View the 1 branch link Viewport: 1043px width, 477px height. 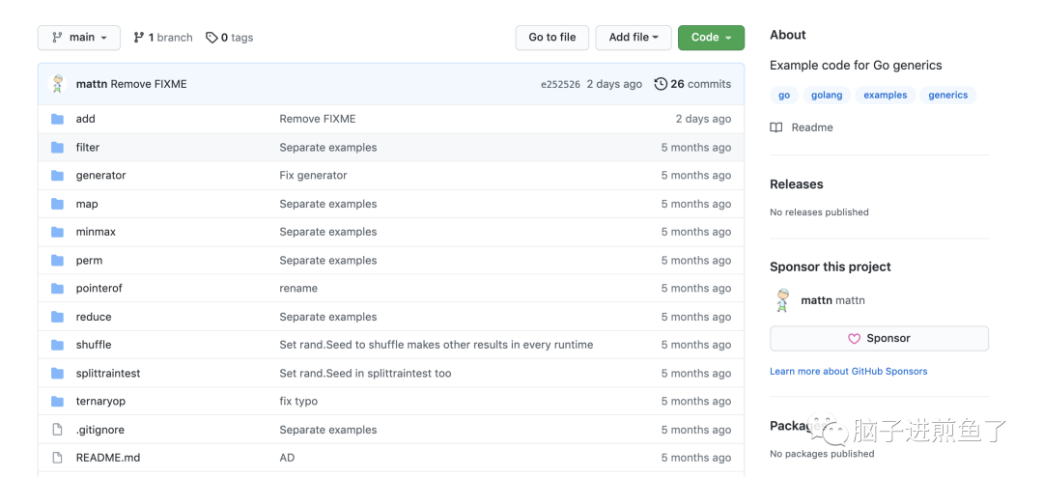click(x=163, y=38)
